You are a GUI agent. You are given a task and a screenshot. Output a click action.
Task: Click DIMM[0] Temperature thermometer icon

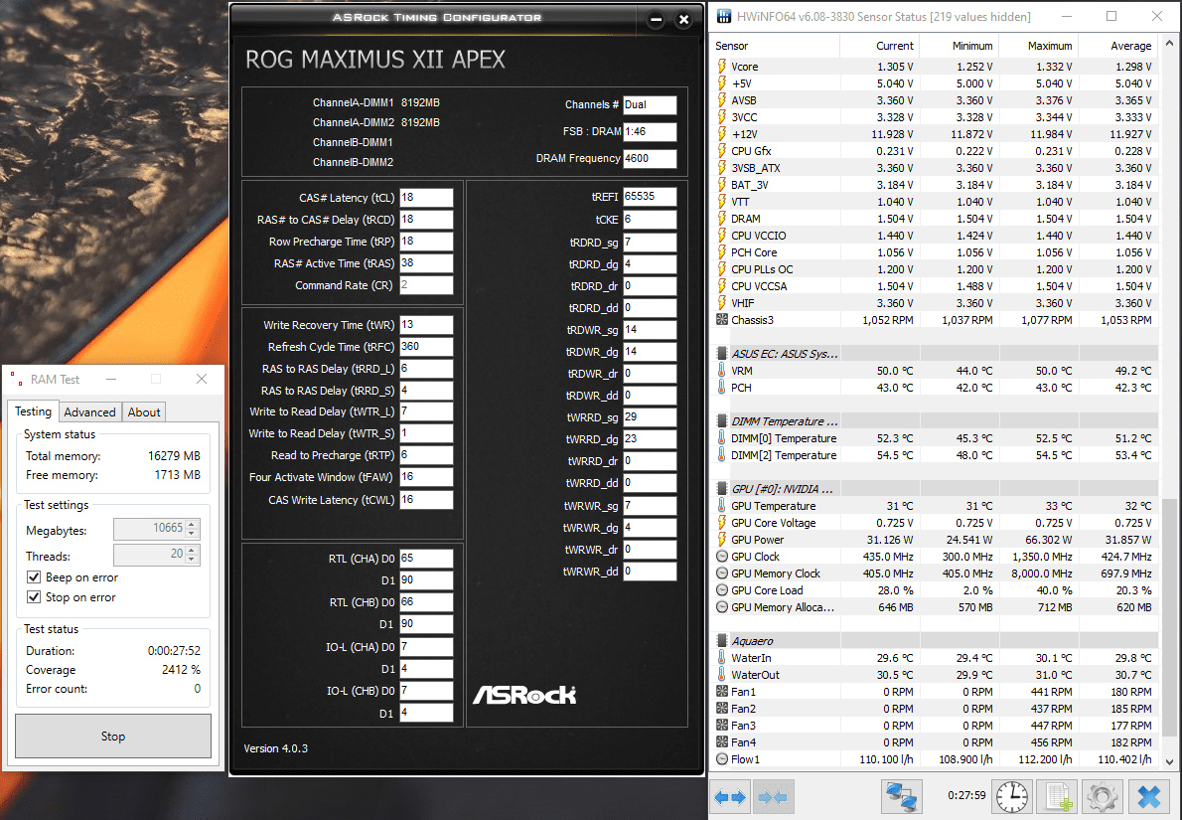coord(721,438)
